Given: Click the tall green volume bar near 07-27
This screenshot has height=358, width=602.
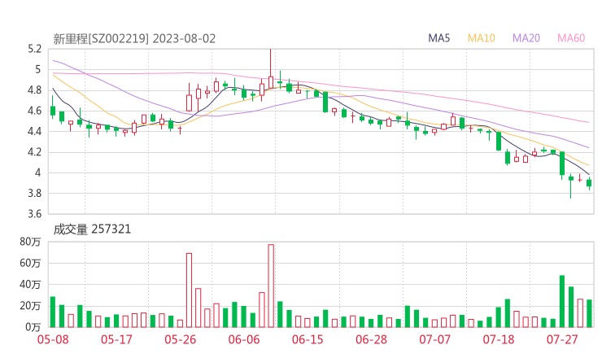Looking at the screenshot, I should pyautogui.click(x=562, y=301).
